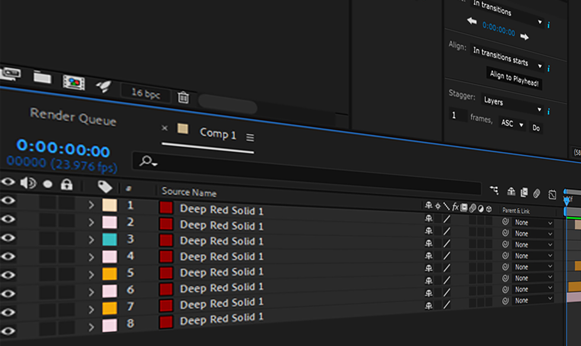This screenshot has width=581, height=346.
Task: Hide layer 4 with its eye toggle
Action: (x=8, y=256)
